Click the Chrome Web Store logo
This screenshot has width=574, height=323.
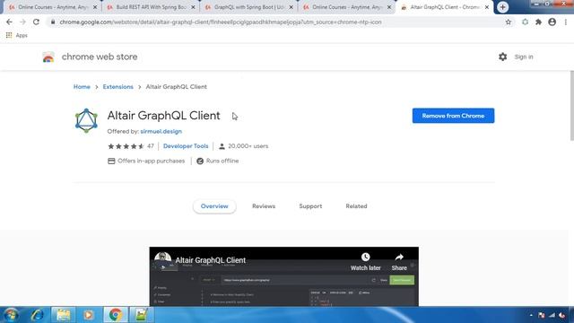pos(48,57)
